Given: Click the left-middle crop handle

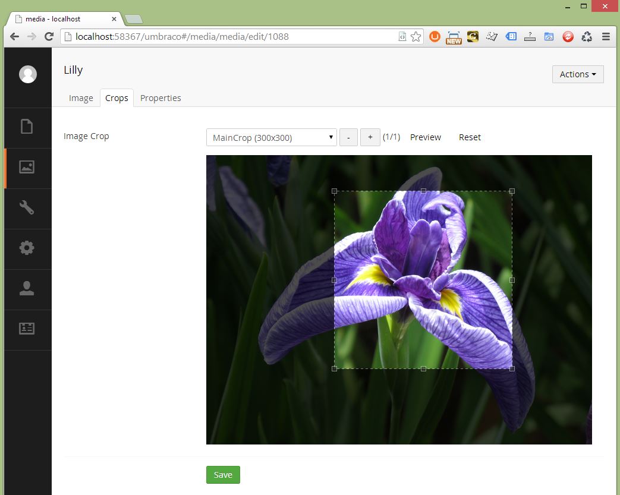Looking at the screenshot, I should click(x=334, y=280).
